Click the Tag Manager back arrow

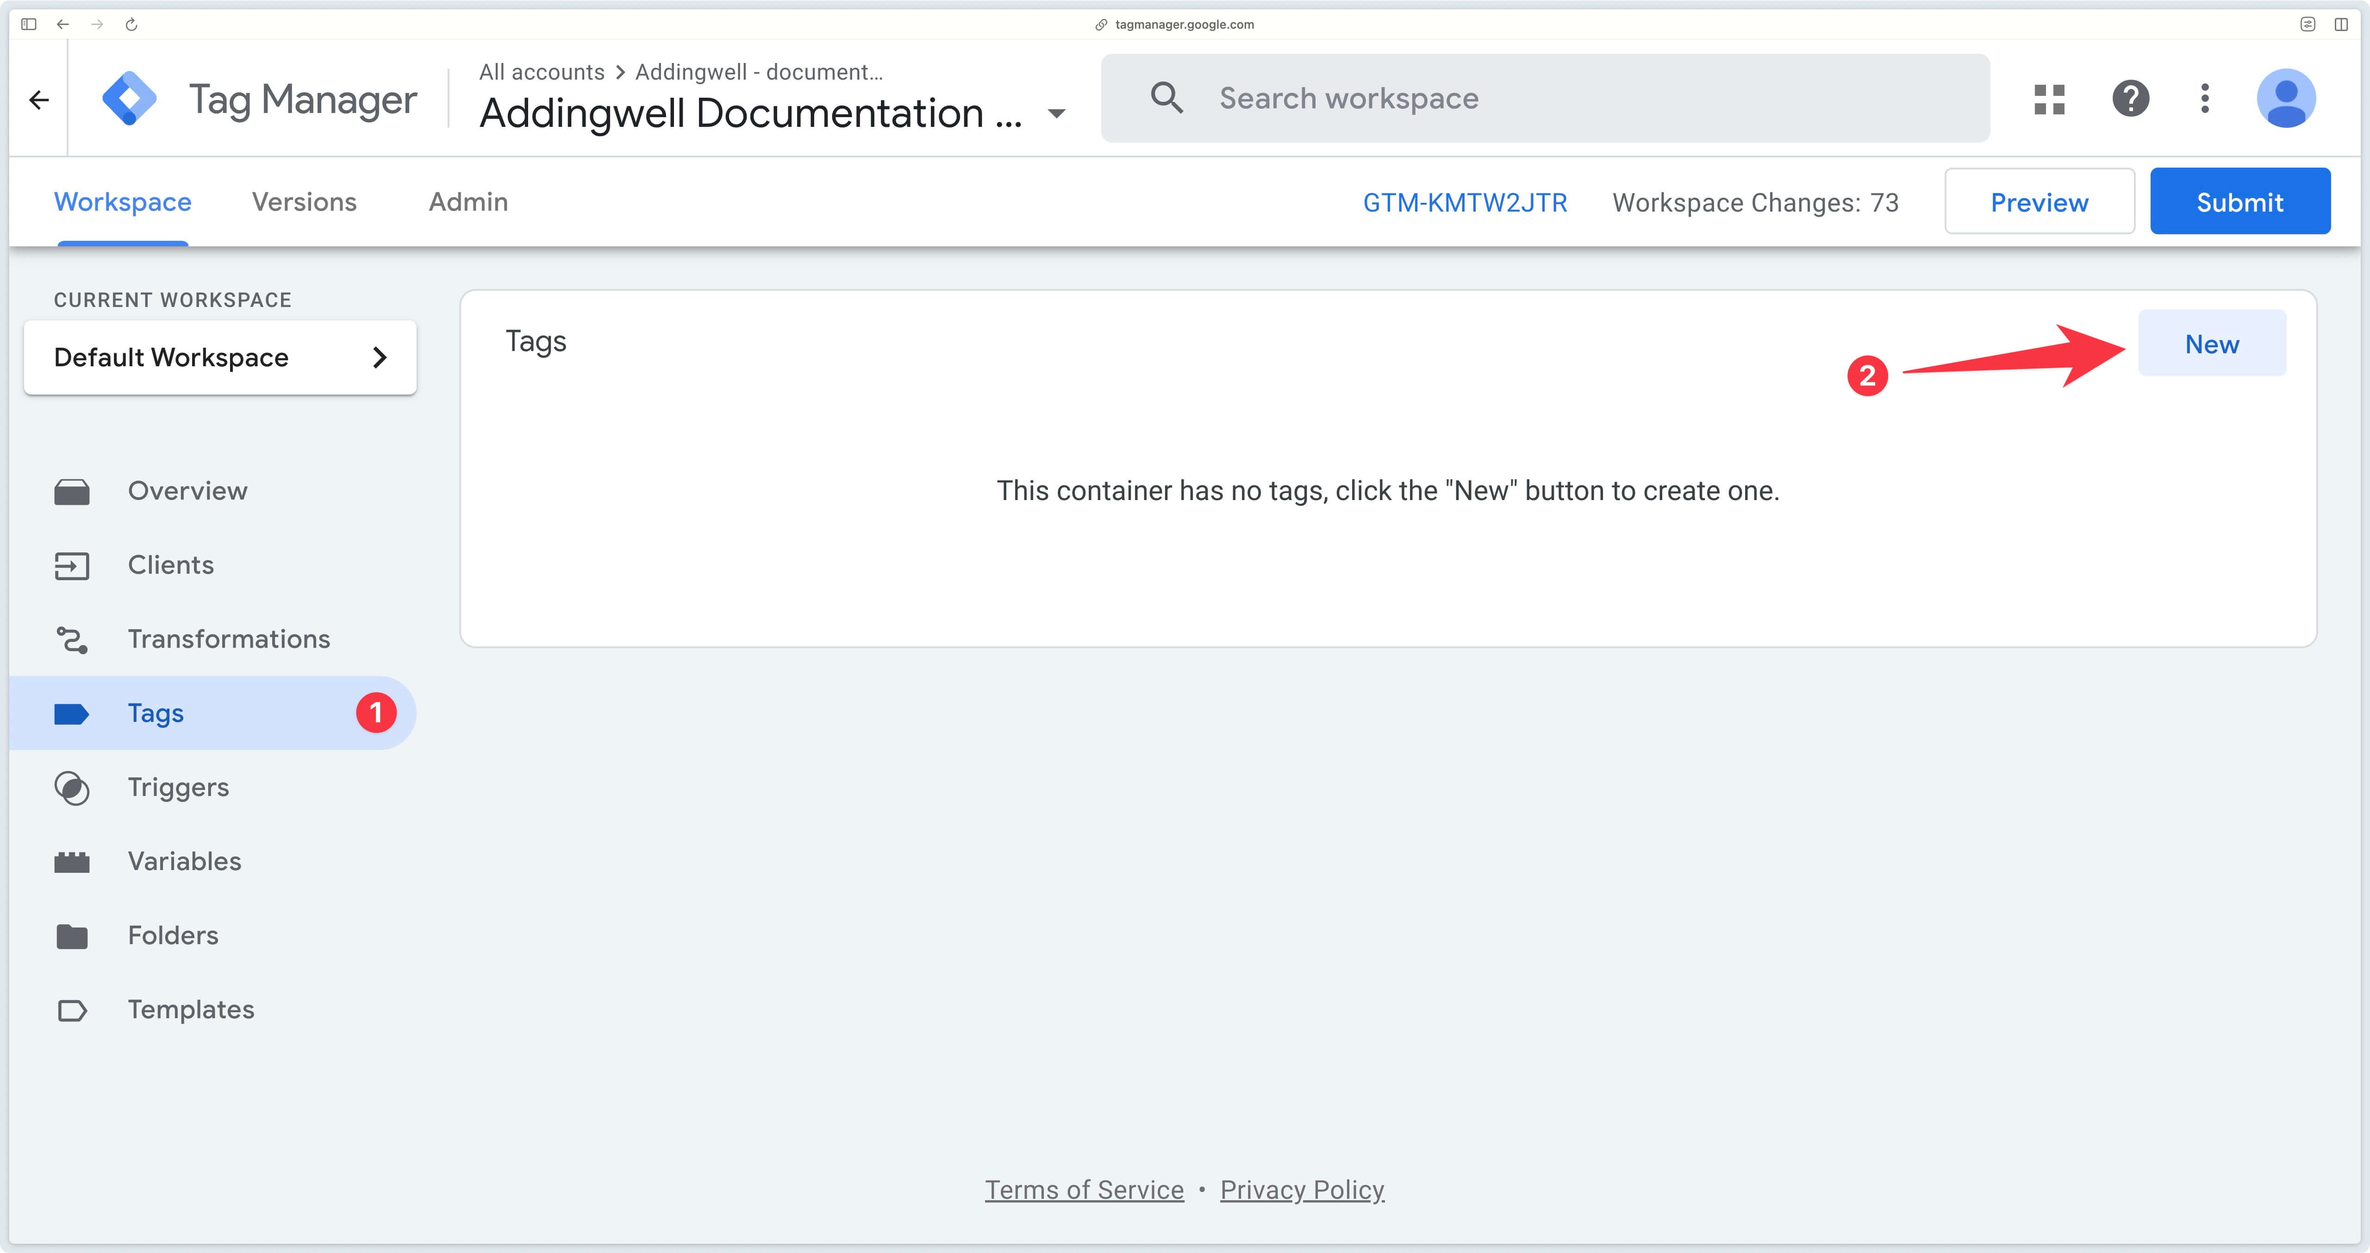pyautogui.click(x=38, y=100)
